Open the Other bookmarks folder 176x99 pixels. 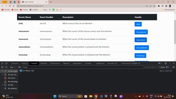click(x=168, y=10)
